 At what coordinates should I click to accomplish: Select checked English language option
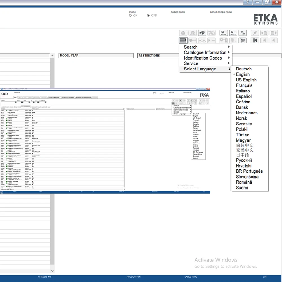coord(243,74)
